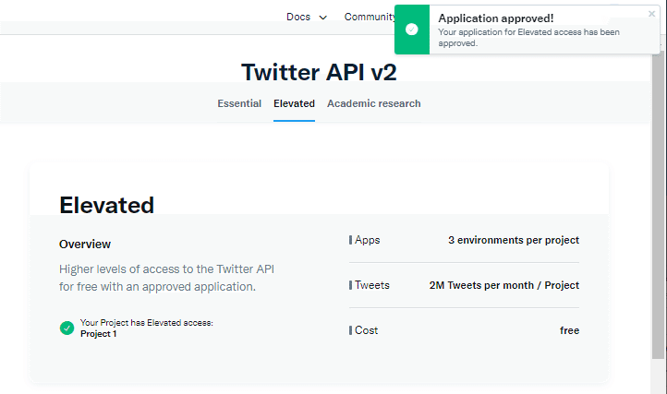The width and height of the screenshot is (667, 394).
Task: Click '3 environments per project' value
Action: click(514, 240)
